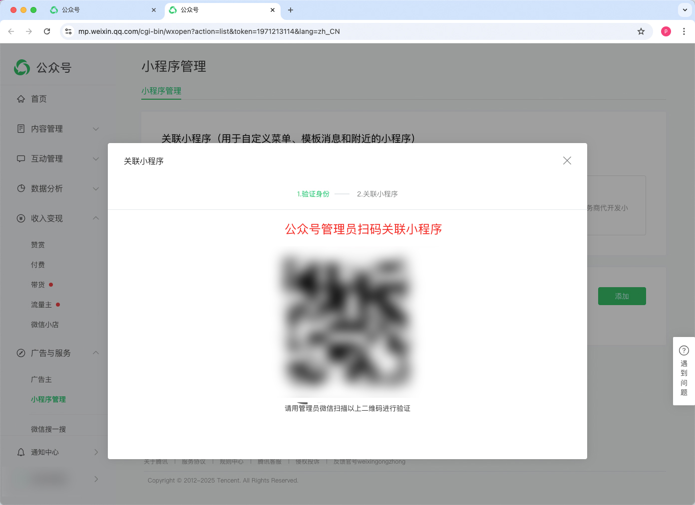Select the 小程序管理 tab under the title
Screen dimensions: 695x505
161,91
